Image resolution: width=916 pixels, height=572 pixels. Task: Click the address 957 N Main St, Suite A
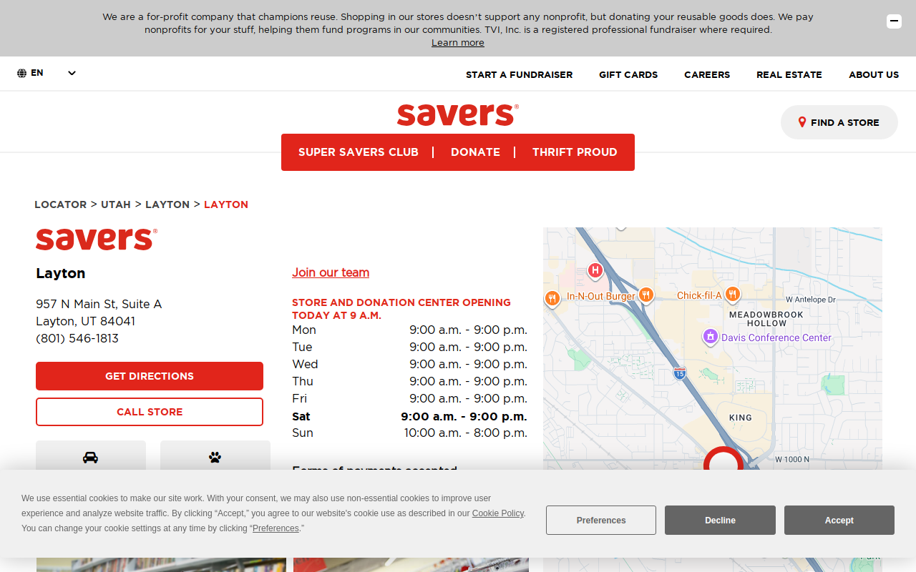tap(99, 304)
